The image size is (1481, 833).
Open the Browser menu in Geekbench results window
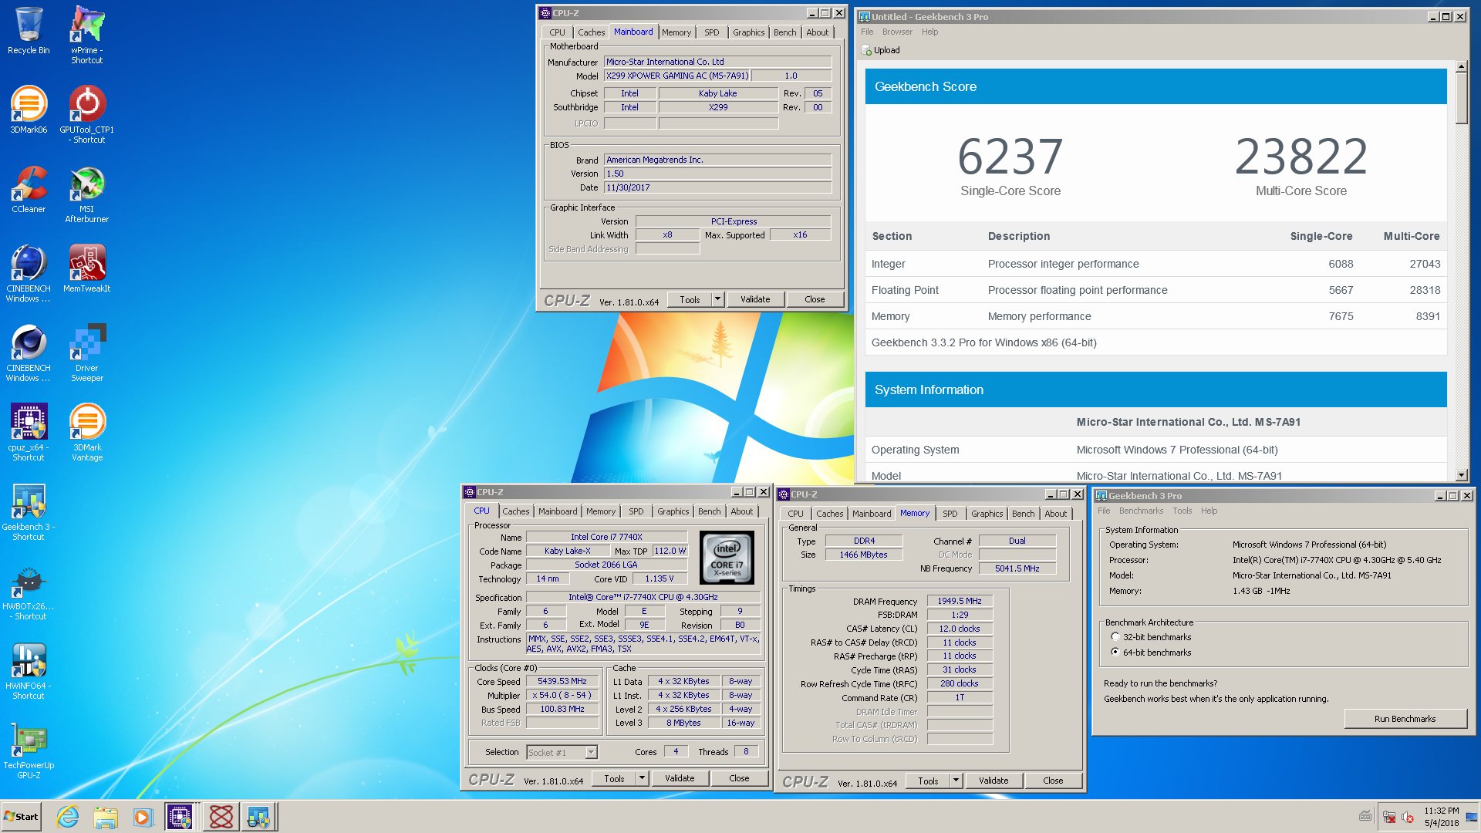click(897, 32)
